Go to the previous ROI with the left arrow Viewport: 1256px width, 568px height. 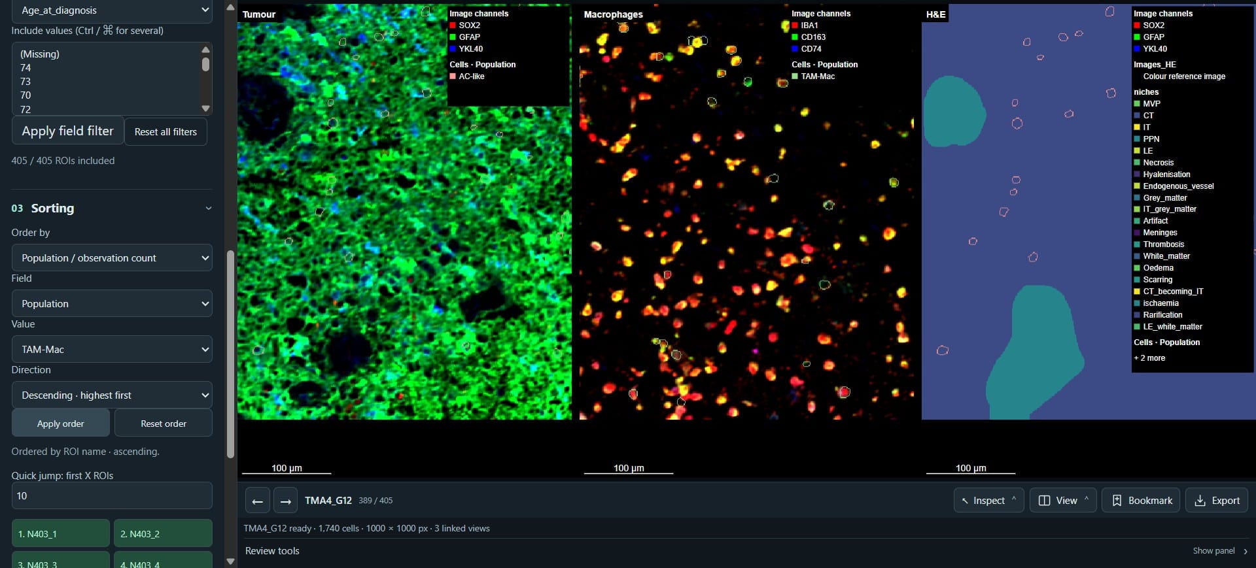pos(257,501)
